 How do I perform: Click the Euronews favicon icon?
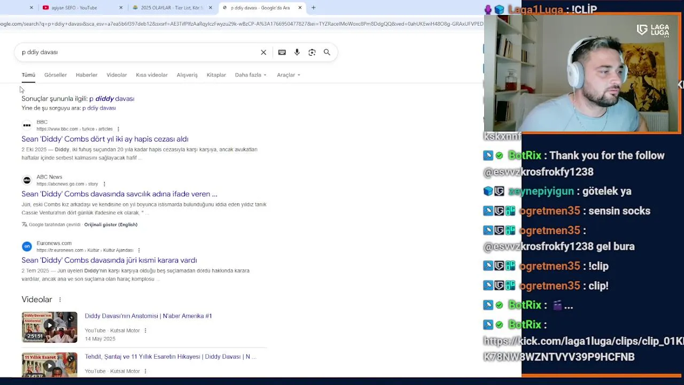27,247
